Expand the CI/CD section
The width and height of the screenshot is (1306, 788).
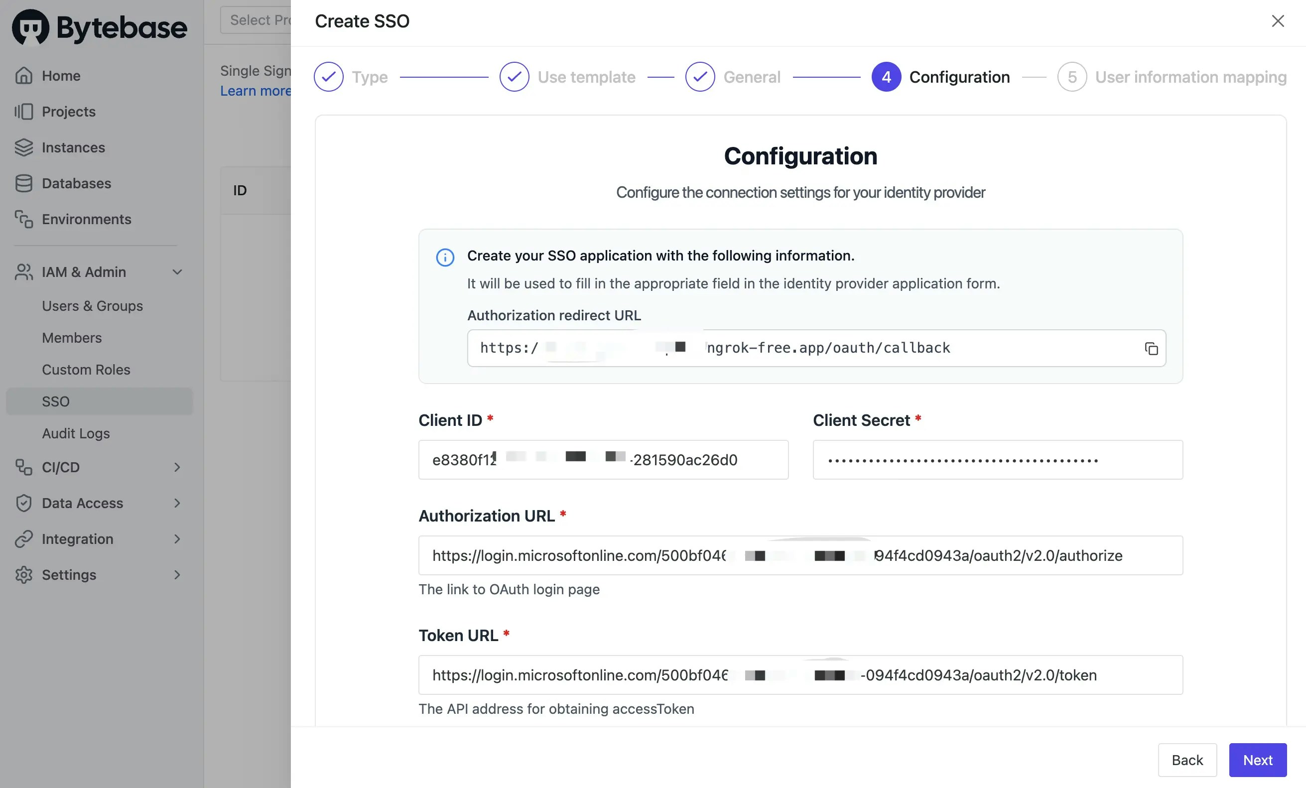(x=177, y=467)
